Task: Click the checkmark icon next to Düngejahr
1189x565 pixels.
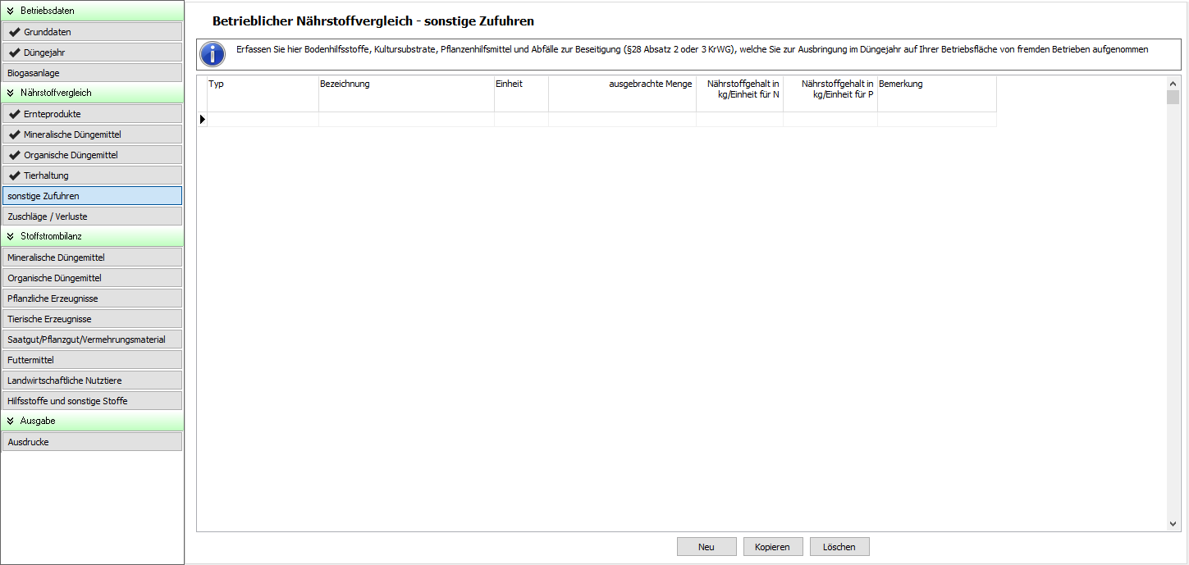Action: (x=14, y=52)
